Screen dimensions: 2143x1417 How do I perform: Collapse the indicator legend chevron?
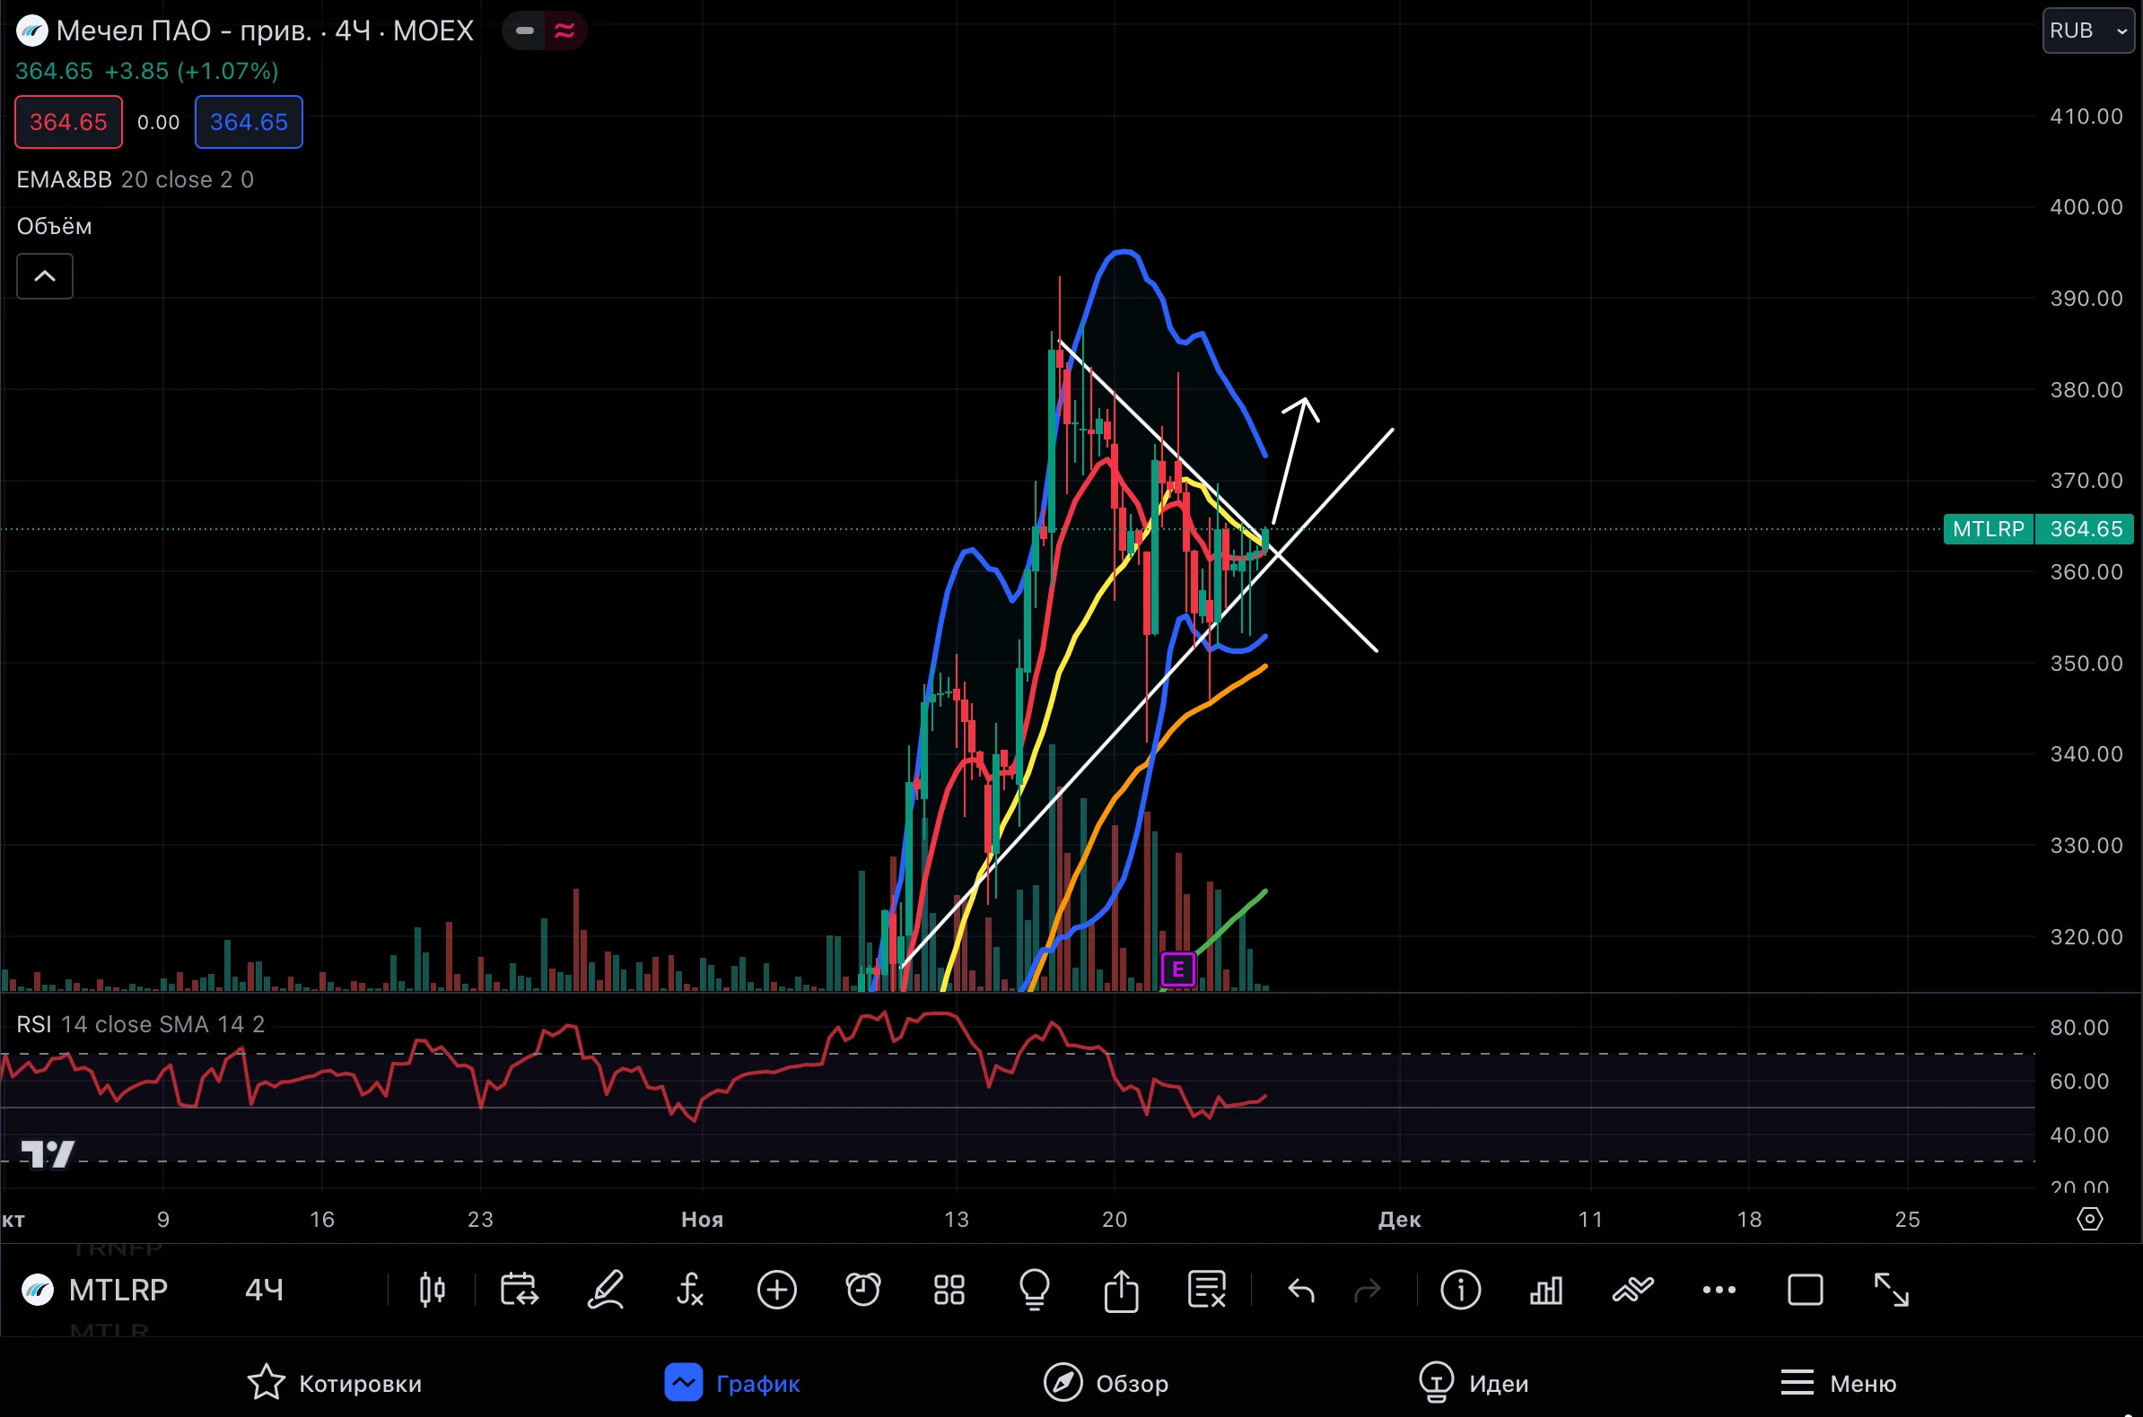click(44, 276)
